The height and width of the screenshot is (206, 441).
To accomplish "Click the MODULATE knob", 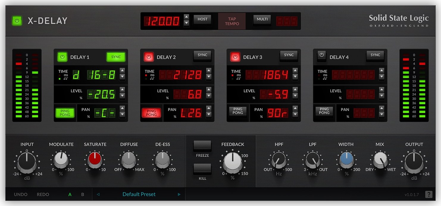I will [x=61, y=160].
